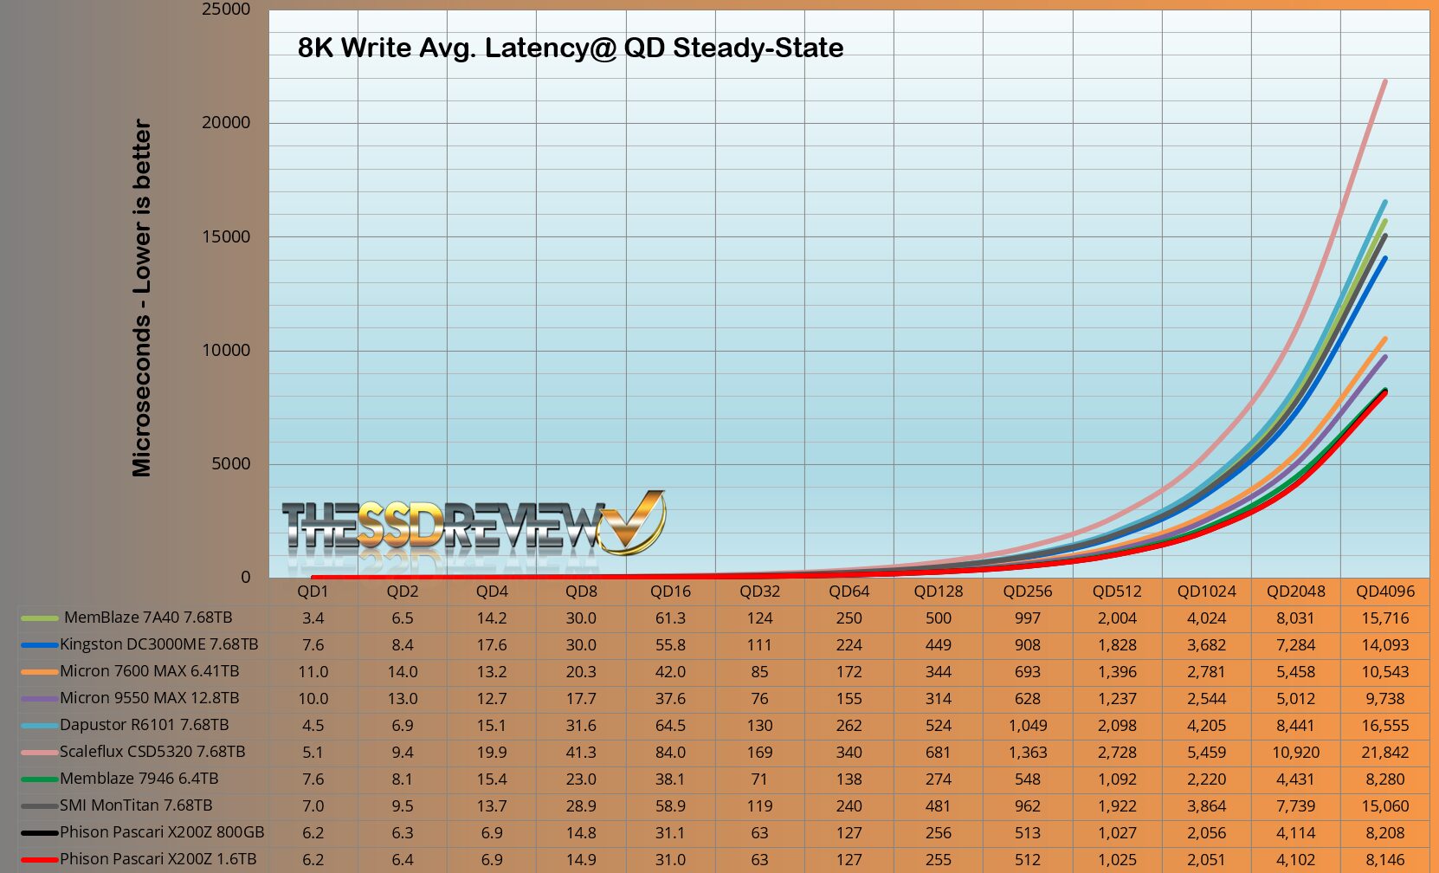Click the Microseconds - Lower is better axis label

pyautogui.click(x=141, y=298)
